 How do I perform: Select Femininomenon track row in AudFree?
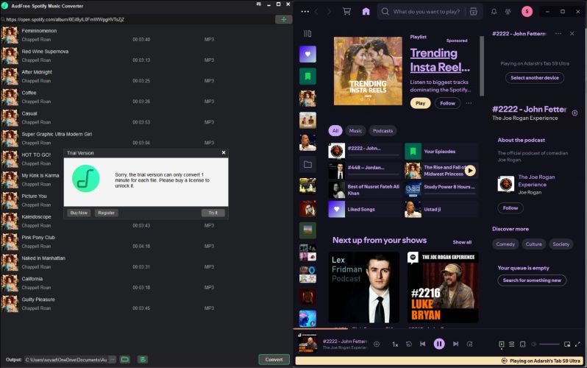click(x=146, y=35)
